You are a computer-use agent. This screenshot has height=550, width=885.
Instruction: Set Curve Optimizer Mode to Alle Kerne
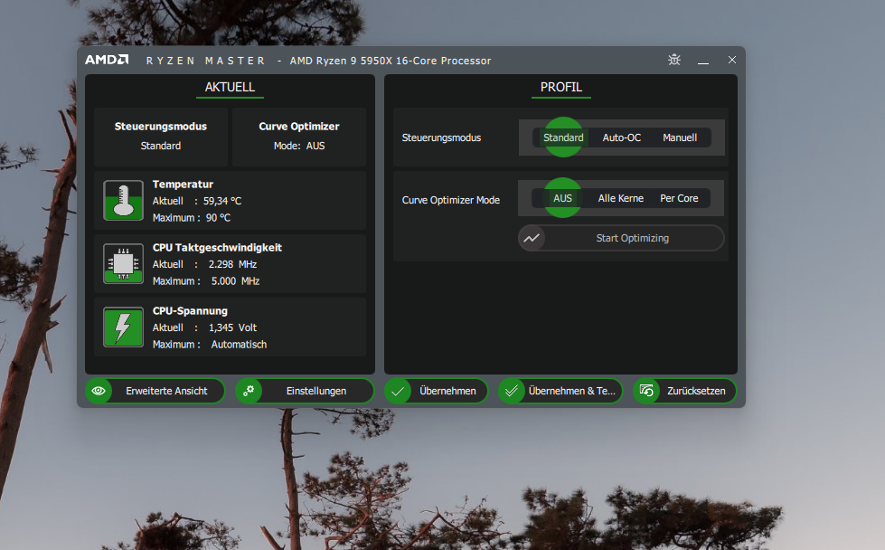[620, 198]
